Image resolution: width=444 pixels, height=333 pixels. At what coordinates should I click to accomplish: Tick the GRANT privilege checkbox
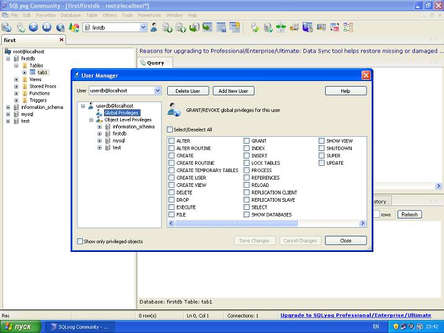[x=246, y=141]
